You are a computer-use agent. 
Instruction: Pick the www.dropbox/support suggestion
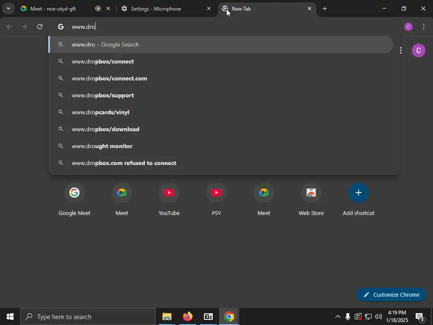(221, 95)
